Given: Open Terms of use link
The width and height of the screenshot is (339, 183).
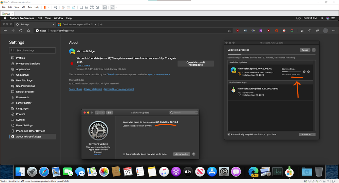Looking at the screenshot, I should 75,89.
